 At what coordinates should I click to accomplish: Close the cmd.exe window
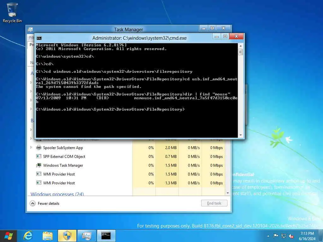pyautogui.click(x=237, y=36)
